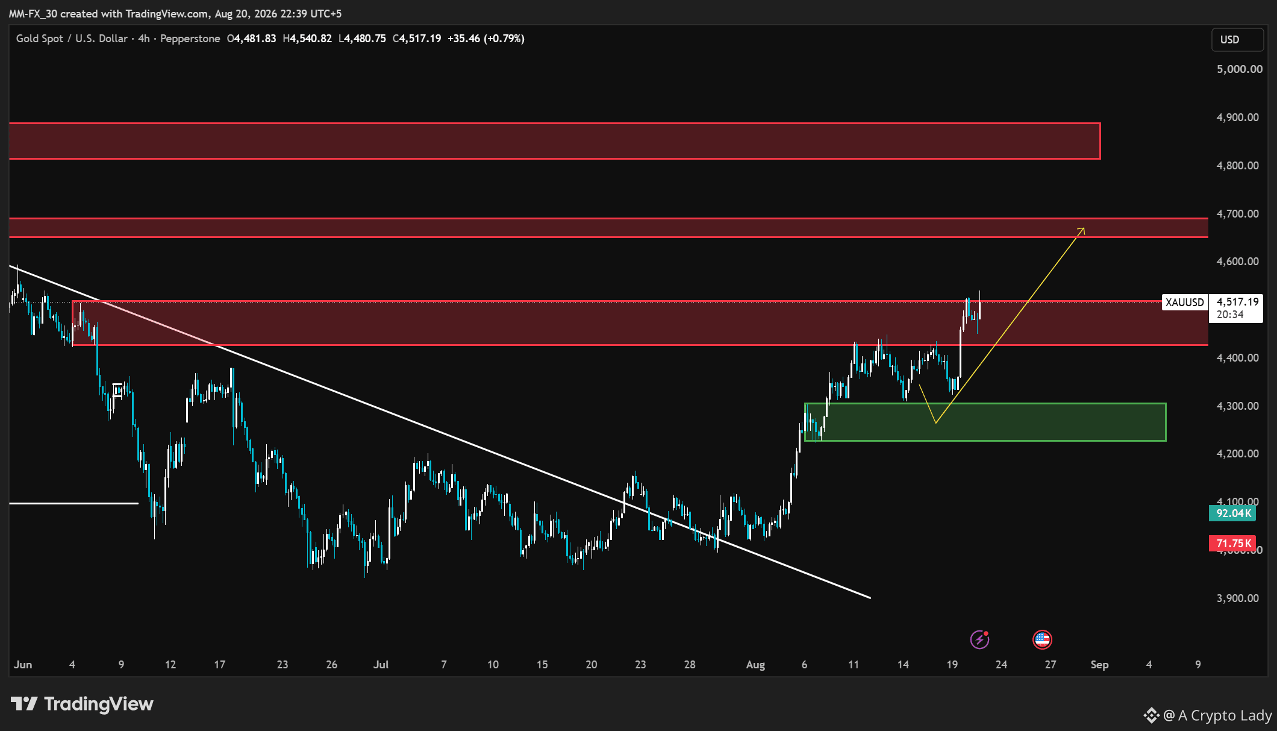Click the TradingView logo at bottom left
The image size is (1277, 731).
[82, 704]
